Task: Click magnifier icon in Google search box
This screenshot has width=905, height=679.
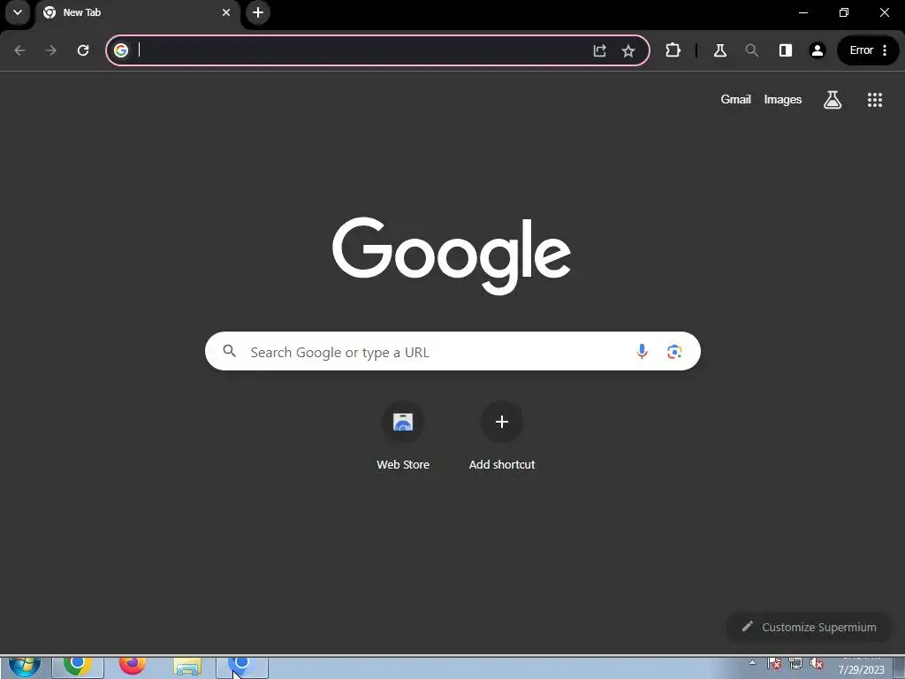Action: [x=230, y=351]
